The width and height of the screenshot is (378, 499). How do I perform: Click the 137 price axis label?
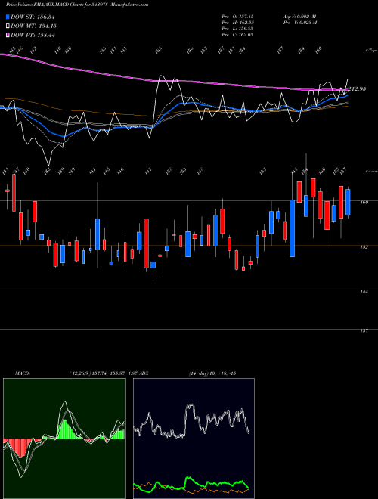pyautogui.click(x=364, y=331)
